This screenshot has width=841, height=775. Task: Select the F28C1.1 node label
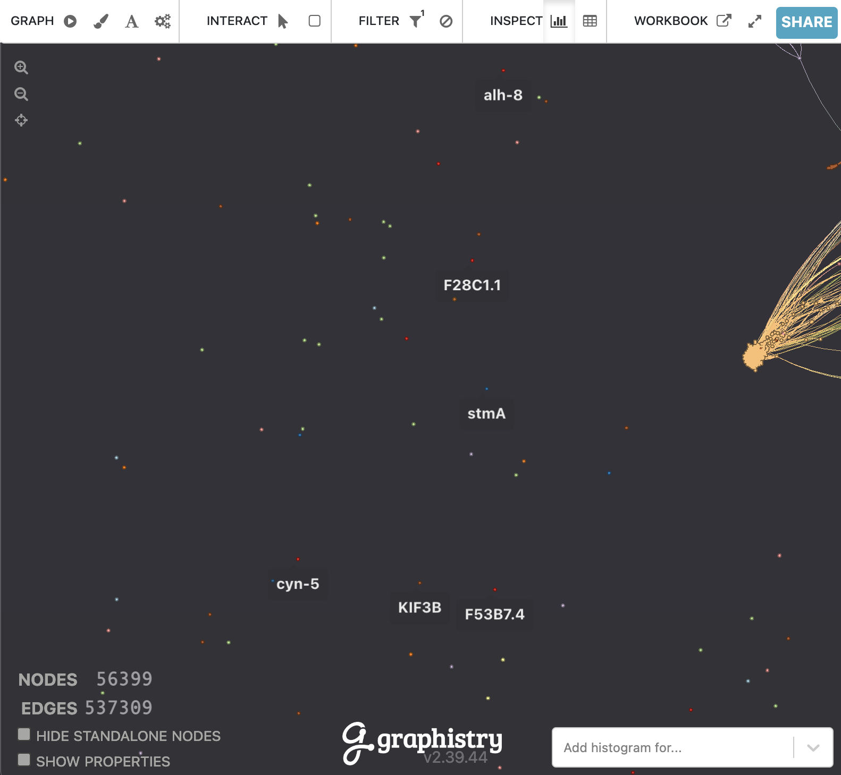pos(472,285)
